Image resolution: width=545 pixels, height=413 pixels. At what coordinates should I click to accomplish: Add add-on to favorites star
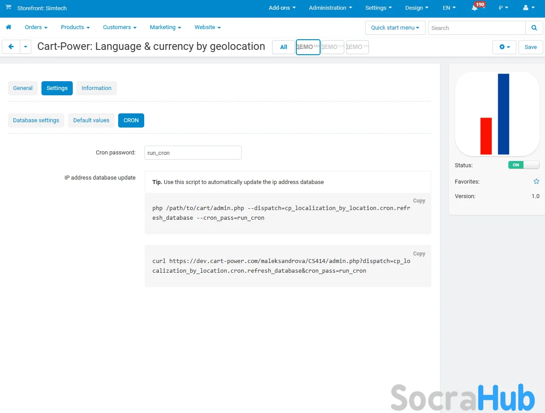pos(536,181)
